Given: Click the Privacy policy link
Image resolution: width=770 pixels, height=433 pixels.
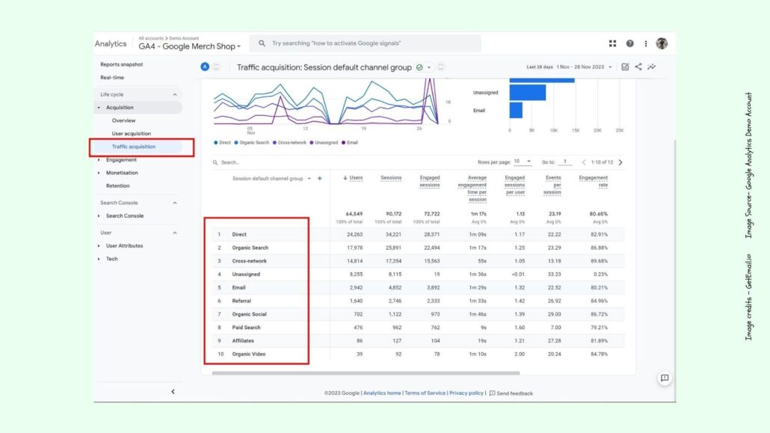Looking at the screenshot, I should [x=466, y=393].
